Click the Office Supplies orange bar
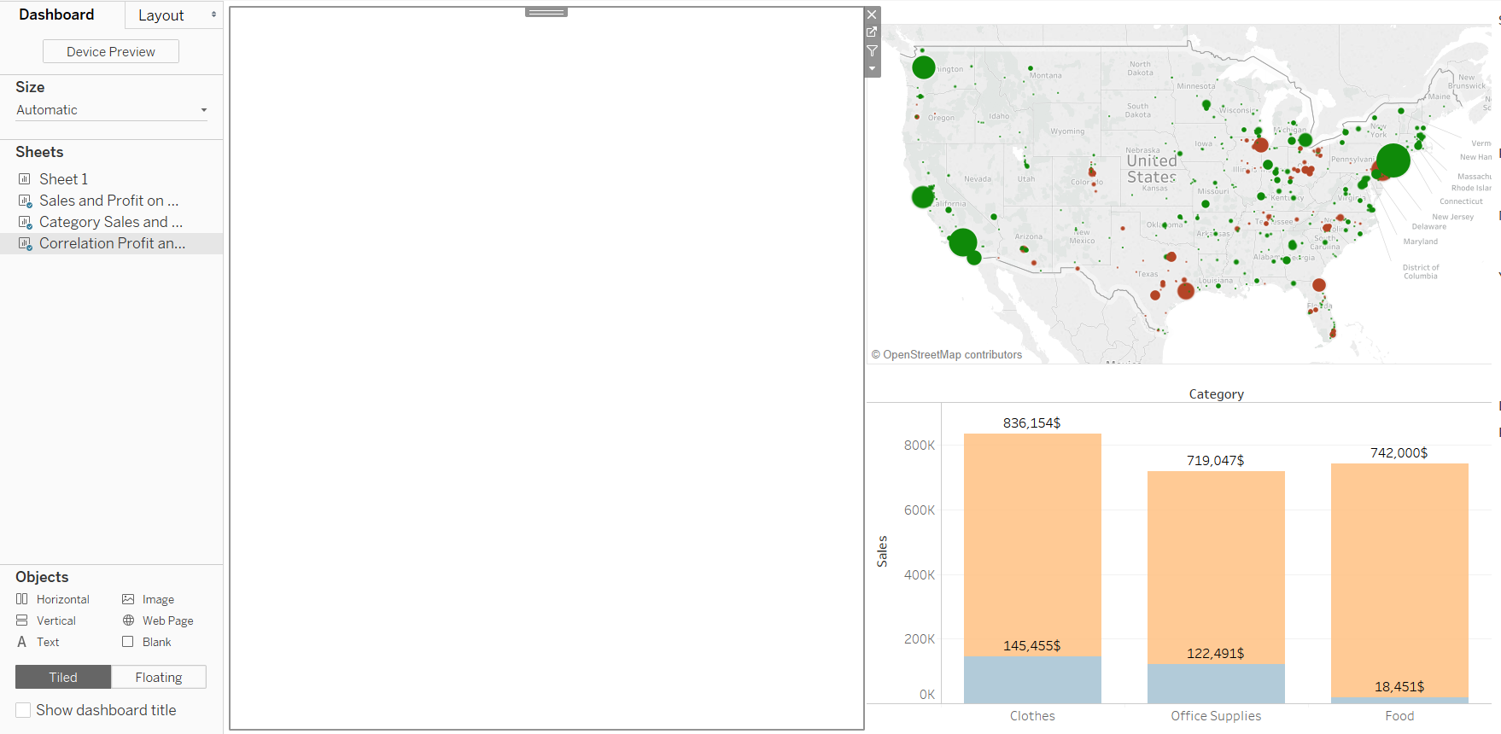 1216,568
